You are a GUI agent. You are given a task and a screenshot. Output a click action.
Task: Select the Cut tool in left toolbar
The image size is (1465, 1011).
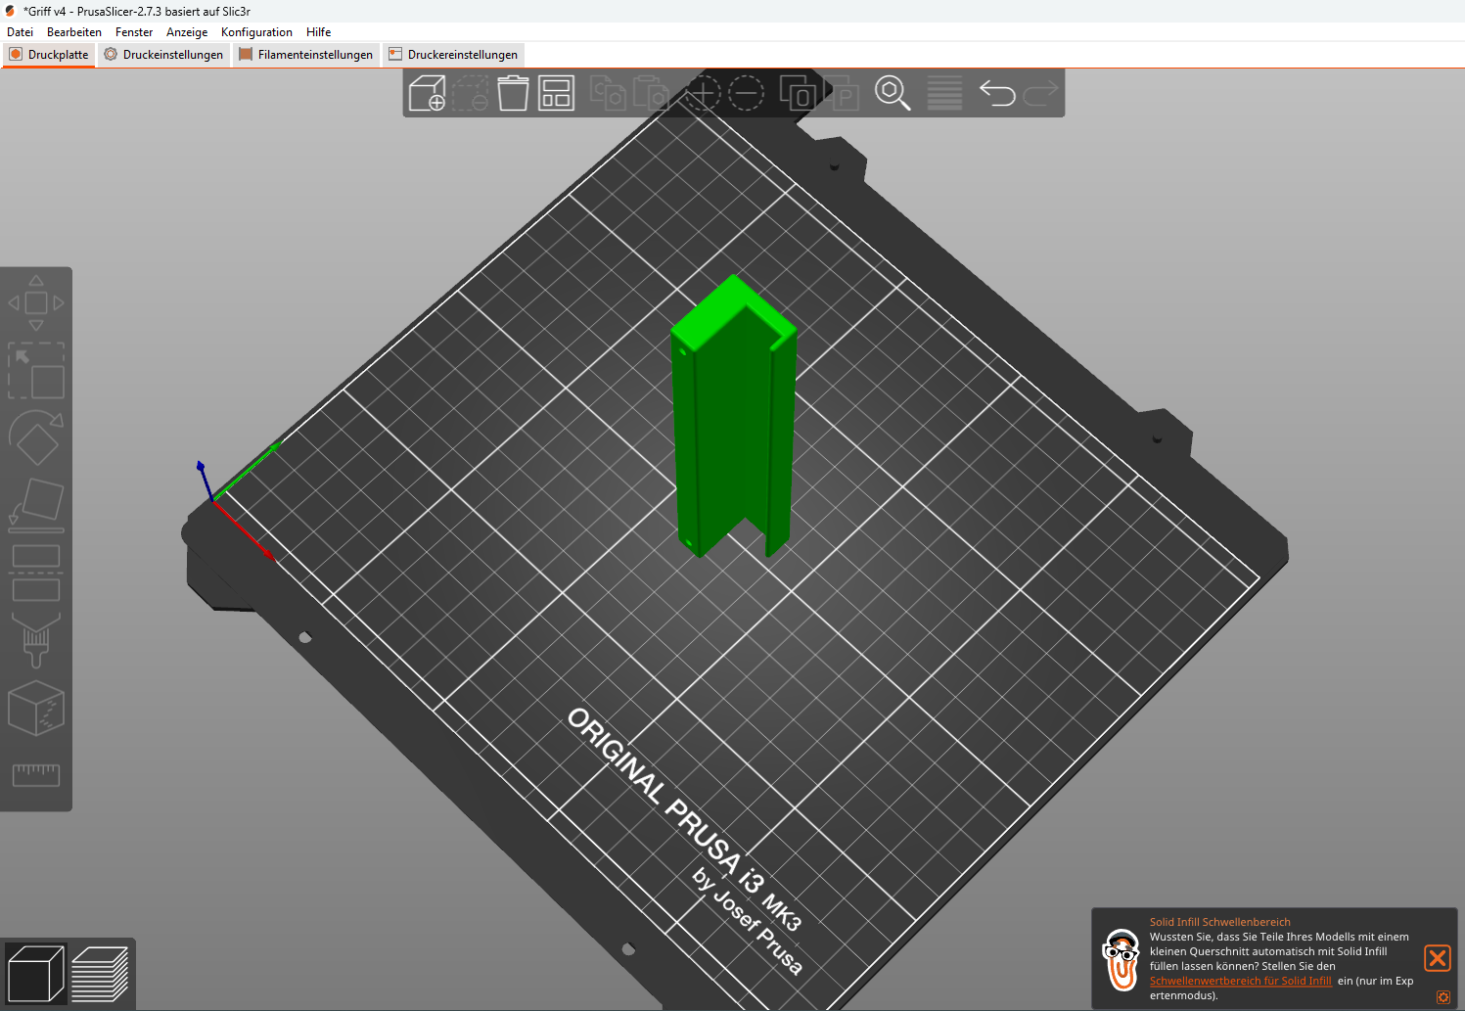(36, 573)
